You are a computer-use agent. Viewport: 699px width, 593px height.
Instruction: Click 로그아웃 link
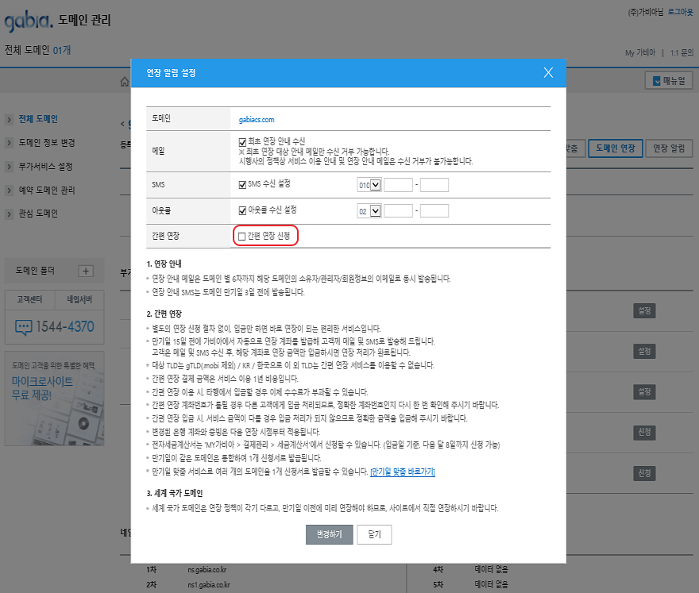point(680,12)
